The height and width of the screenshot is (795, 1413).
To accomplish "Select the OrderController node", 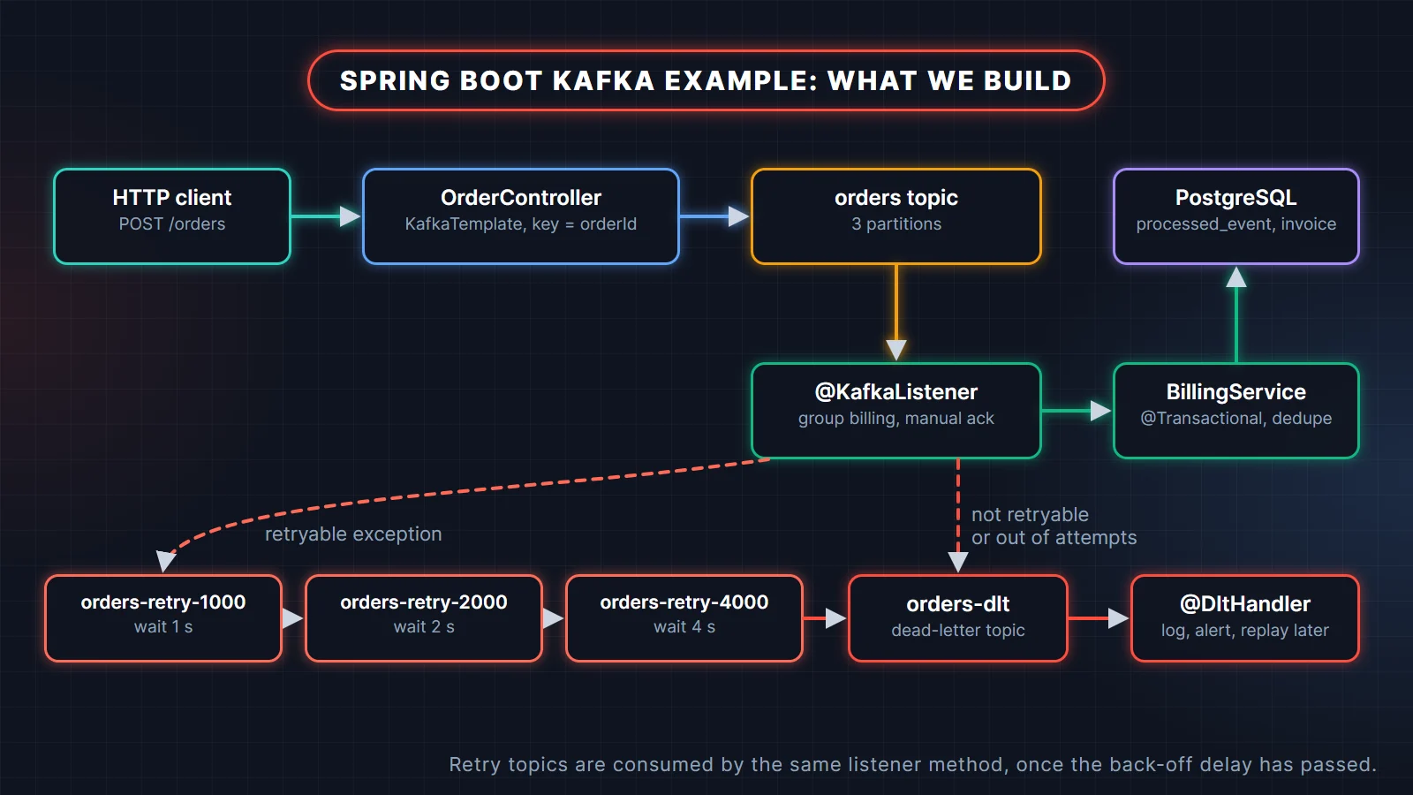I will 521,216.
